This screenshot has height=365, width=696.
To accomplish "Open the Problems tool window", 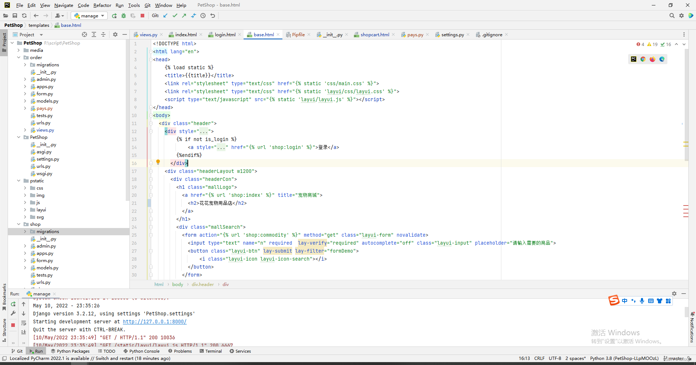I will 180,351.
